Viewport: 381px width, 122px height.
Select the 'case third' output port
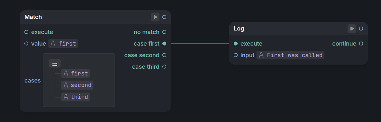coord(164,67)
